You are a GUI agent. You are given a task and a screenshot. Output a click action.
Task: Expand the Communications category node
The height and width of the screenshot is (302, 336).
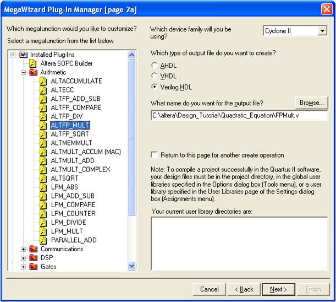pyautogui.click(x=23, y=249)
